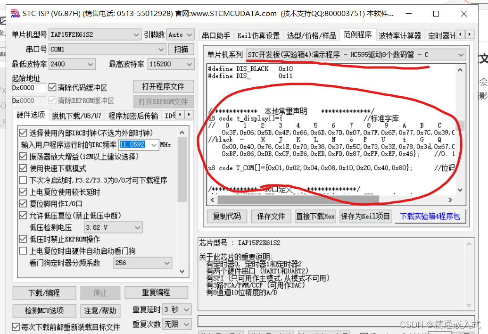Click hardware options scroll down arrow

[x=182, y=271]
